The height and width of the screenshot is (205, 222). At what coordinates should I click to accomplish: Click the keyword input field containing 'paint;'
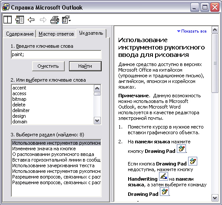(x=56, y=54)
